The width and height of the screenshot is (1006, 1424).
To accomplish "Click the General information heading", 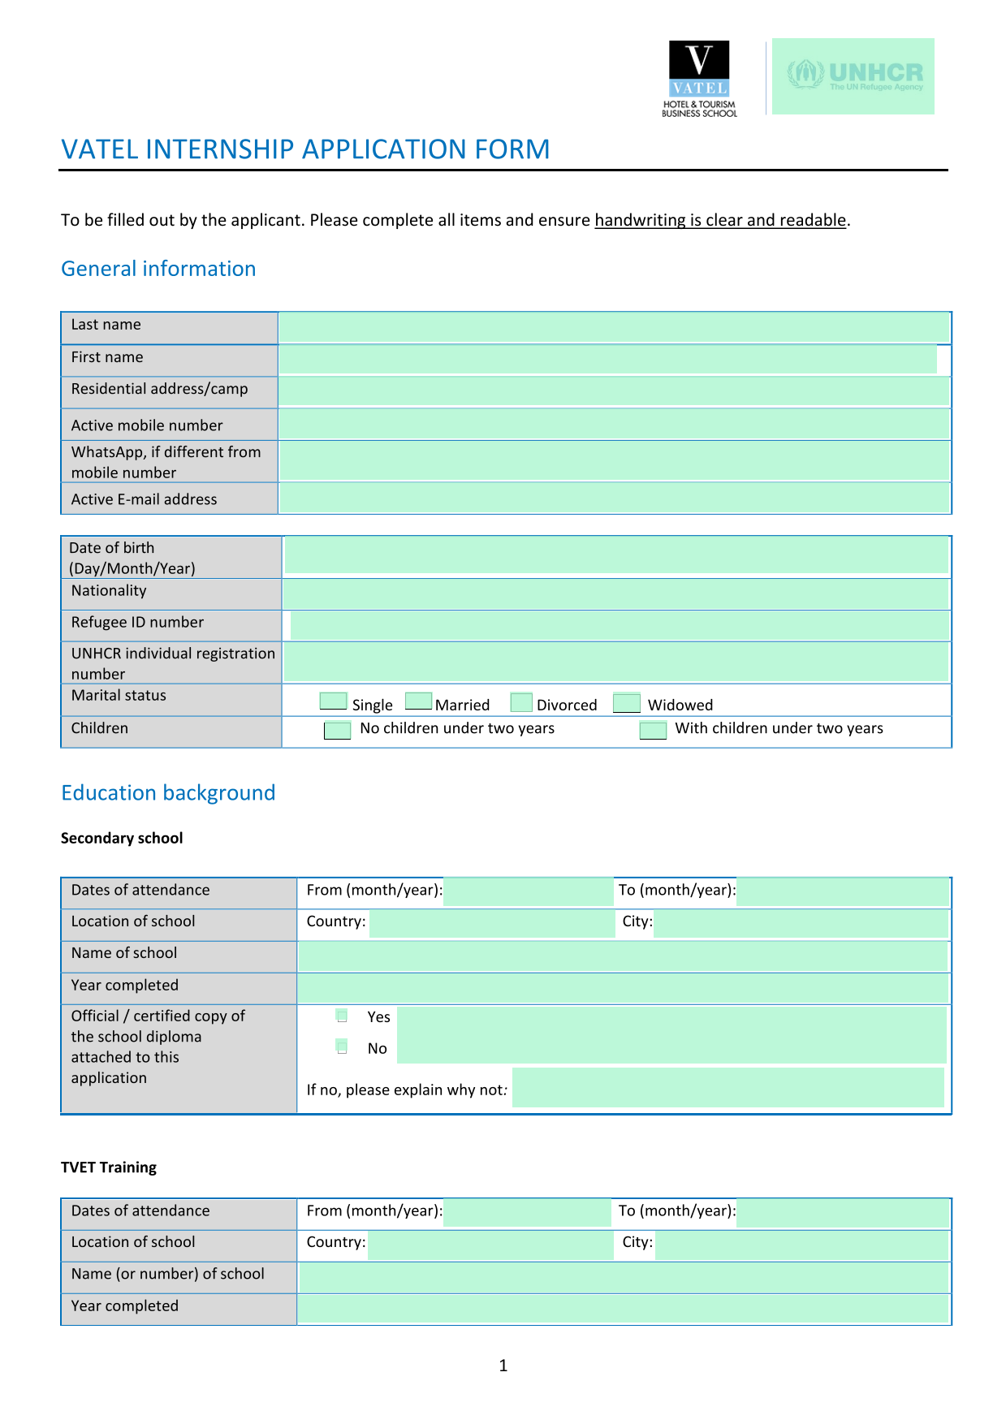I will click(x=158, y=269).
